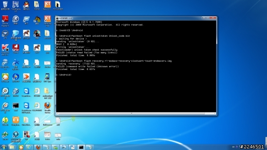Screen dimensions: 267x150
Task: Select the cmd window taskbar button
Action: tap(81, 147)
